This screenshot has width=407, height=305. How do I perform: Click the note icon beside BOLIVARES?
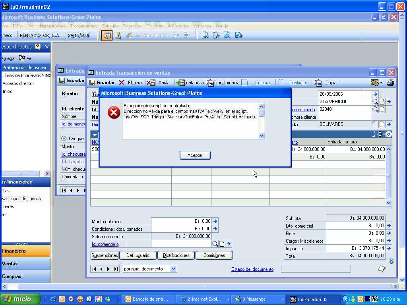coord(382,124)
